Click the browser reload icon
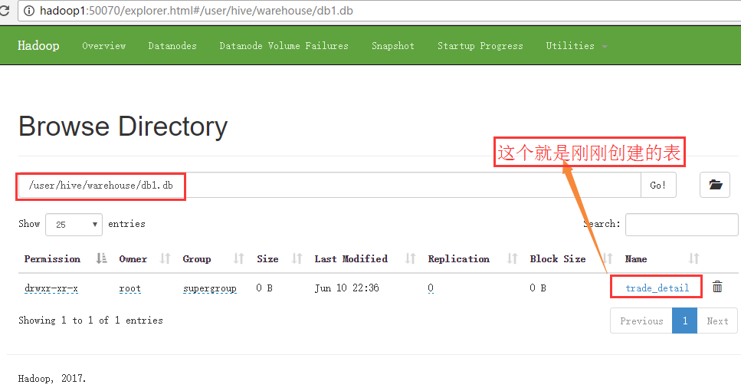 pos(5,10)
